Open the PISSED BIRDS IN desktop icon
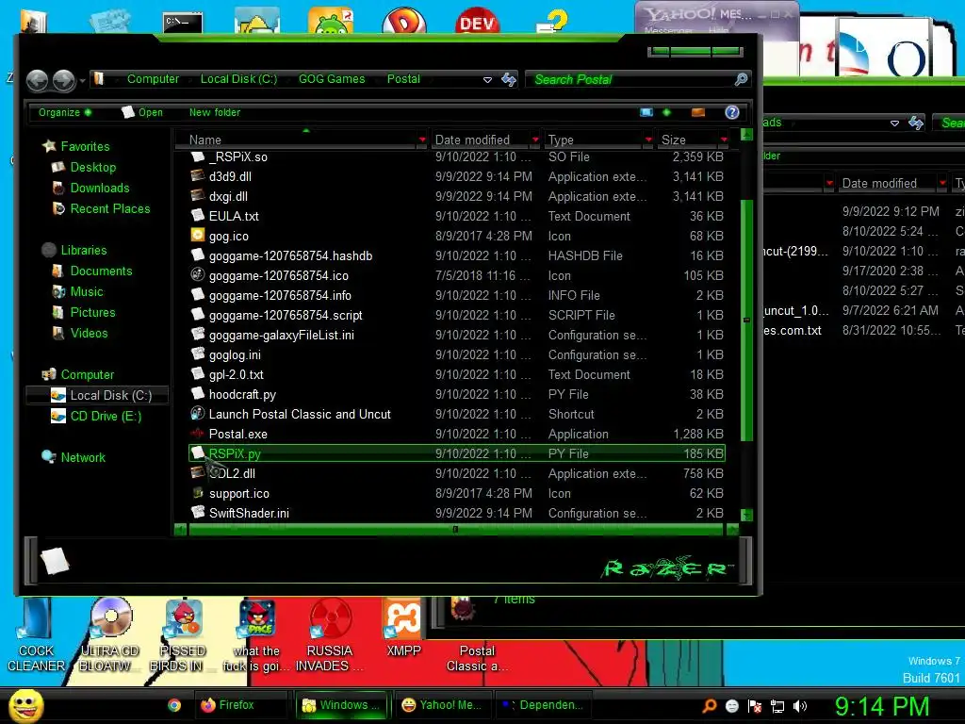This screenshot has width=965, height=724. click(x=183, y=635)
